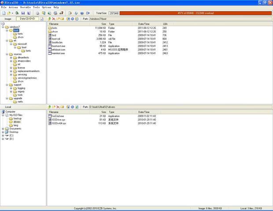Select memtest.exe in image file list

(58, 54)
